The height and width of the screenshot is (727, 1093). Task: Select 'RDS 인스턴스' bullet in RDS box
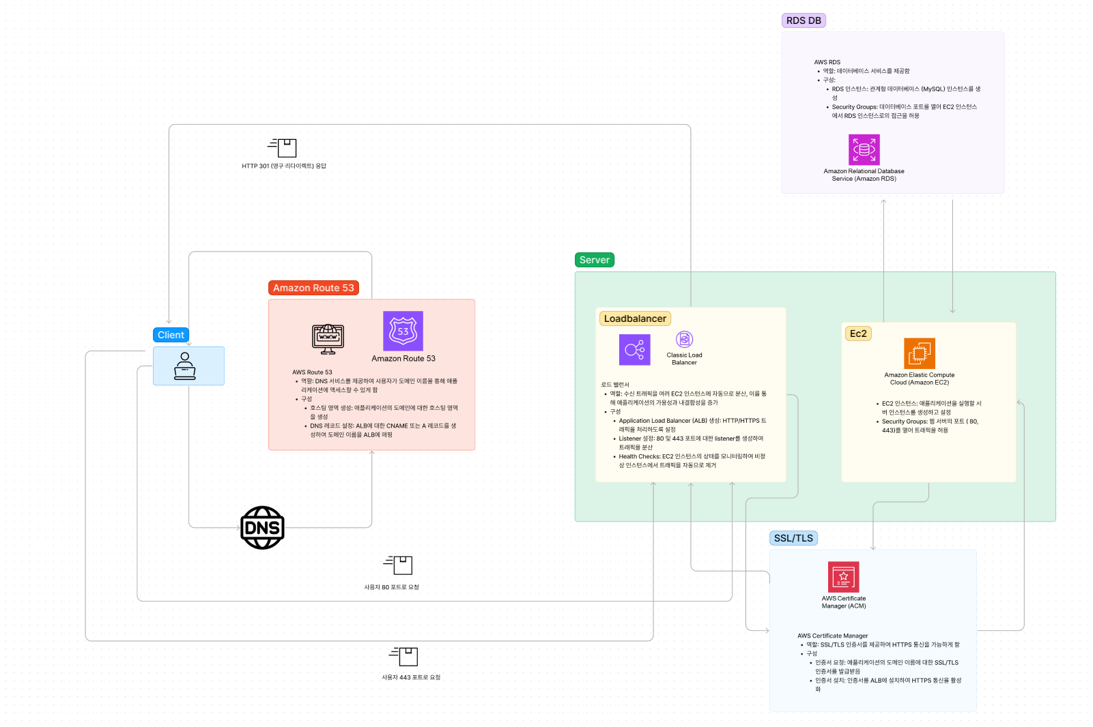click(906, 93)
